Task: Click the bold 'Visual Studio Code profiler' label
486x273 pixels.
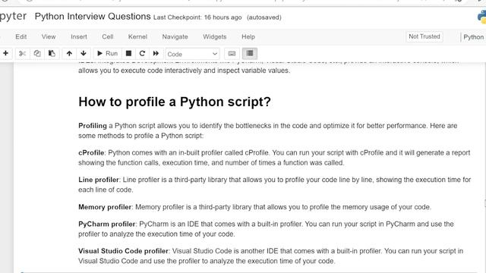Action: tap(123, 251)
